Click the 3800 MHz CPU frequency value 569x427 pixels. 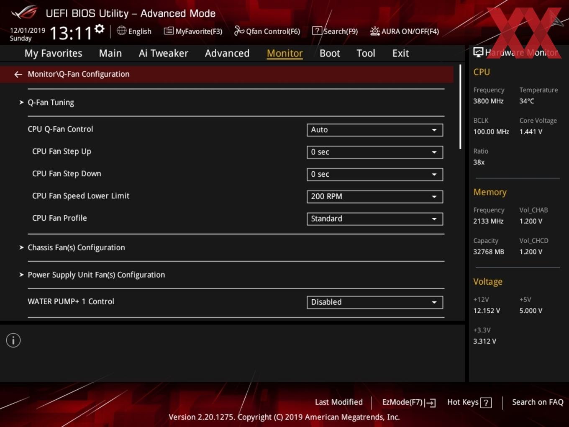(x=488, y=101)
